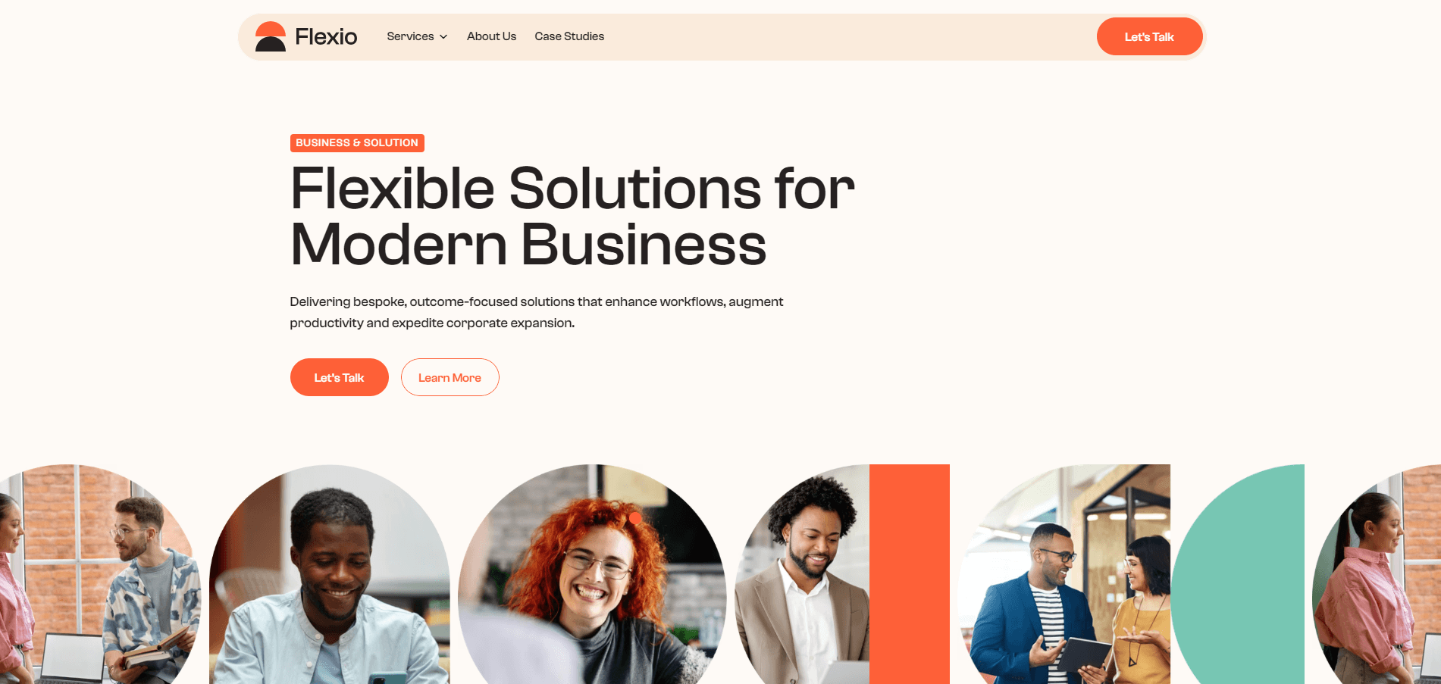Click the chevron arrow beside Services
This screenshot has width=1441, height=684.
coord(443,37)
